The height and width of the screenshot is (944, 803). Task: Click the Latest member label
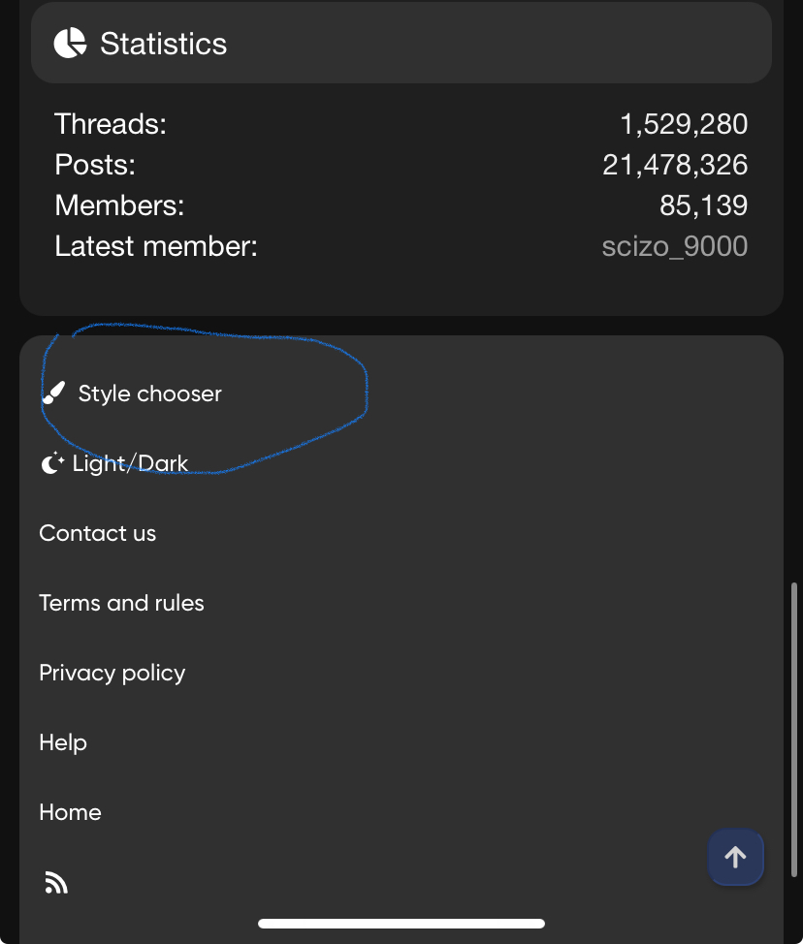pyautogui.click(x=156, y=246)
